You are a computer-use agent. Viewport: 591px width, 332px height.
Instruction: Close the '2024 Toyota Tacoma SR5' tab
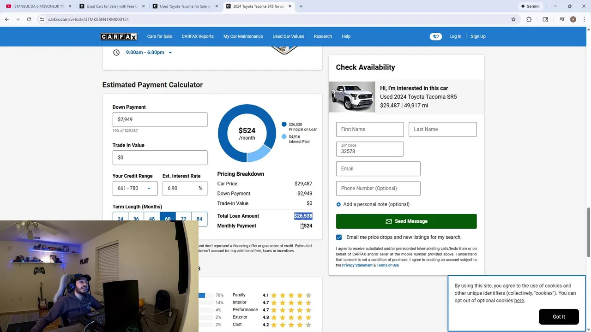click(290, 6)
